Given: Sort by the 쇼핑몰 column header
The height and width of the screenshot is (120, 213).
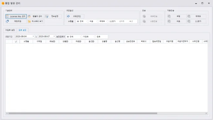Looking at the screenshot, I should click(26, 42).
